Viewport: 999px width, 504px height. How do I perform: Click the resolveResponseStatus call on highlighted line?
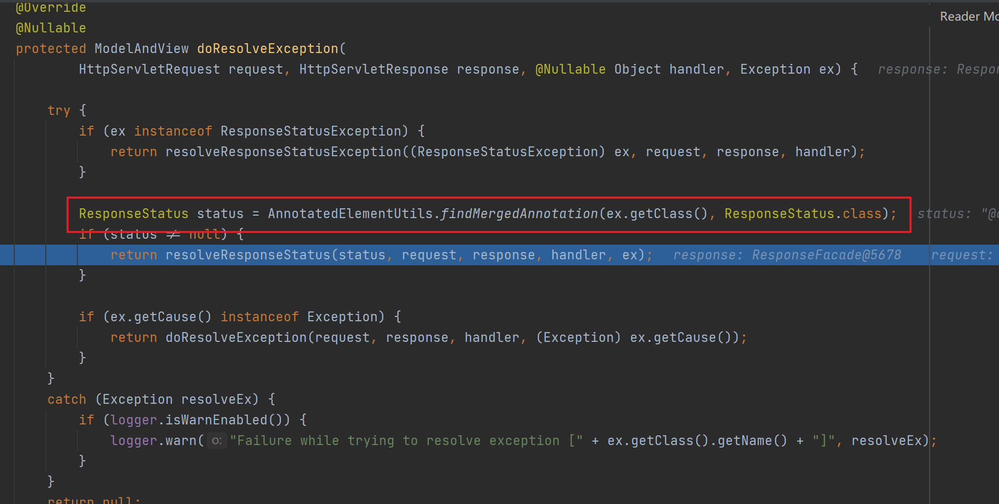(248, 255)
